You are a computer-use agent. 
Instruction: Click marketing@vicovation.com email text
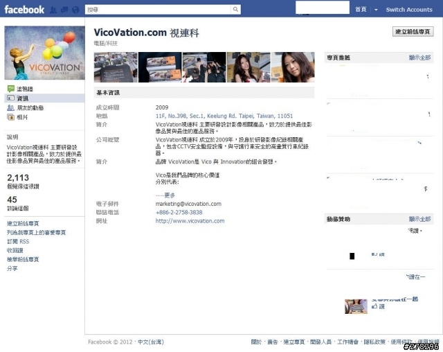click(x=188, y=204)
